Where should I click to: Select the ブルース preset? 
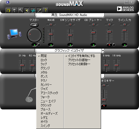pyautogui.click(x=50, y=109)
